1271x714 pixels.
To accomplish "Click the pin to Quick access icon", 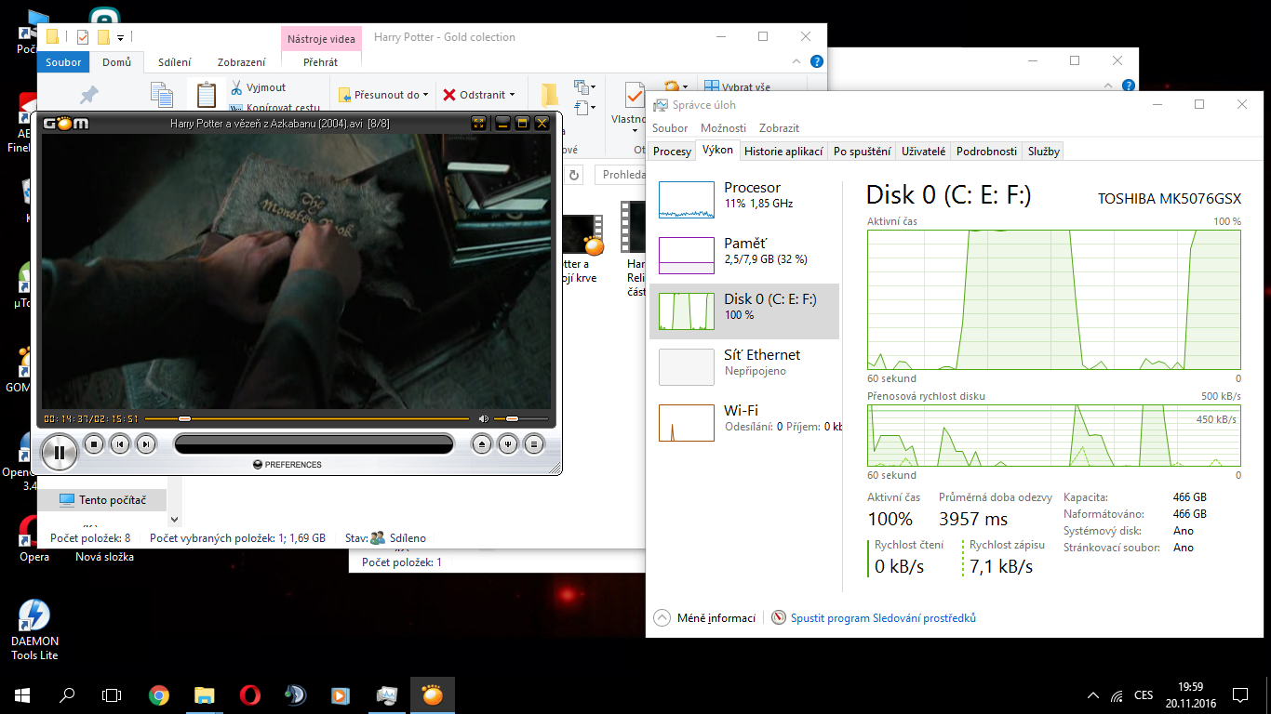I will pos(88,95).
